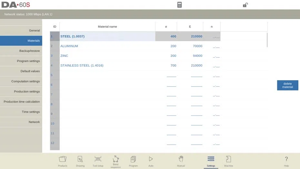This screenshot has width=300, height=169.
Task: Click the DA-60S logo
Action: (16, 5)
